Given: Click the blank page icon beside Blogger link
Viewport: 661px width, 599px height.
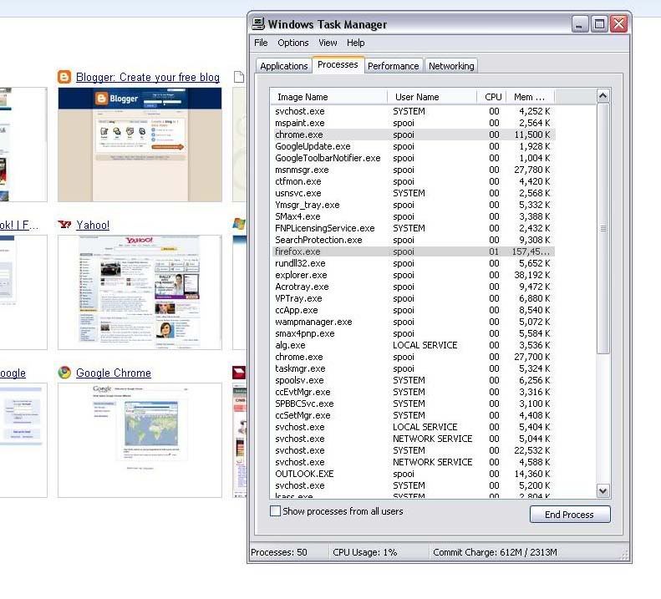Looking at the screenshot, I should pyautogui.click(x=239, y=77).
